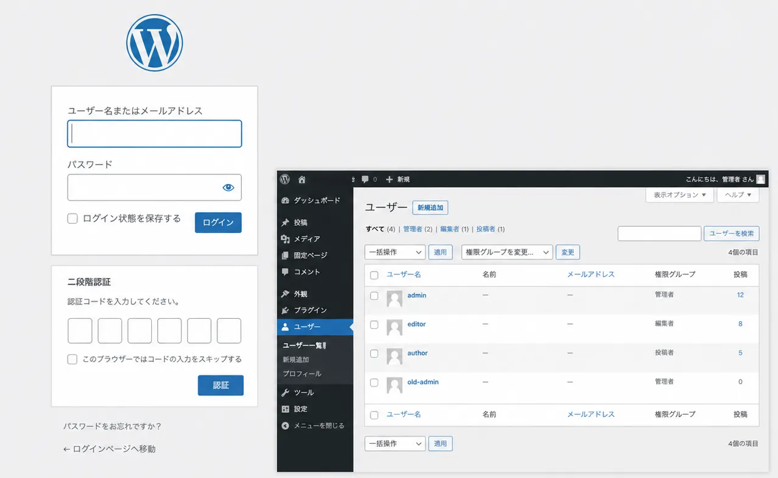Open bottom 一括操作 bulk action dropdown
Screen dimensions: 778x478
pos(395,444)
